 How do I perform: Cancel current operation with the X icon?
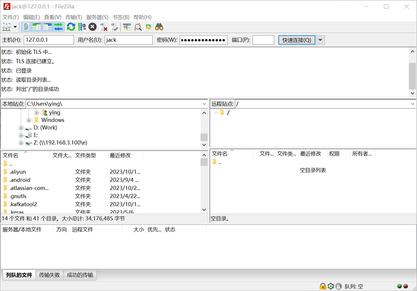pos(93,27)
